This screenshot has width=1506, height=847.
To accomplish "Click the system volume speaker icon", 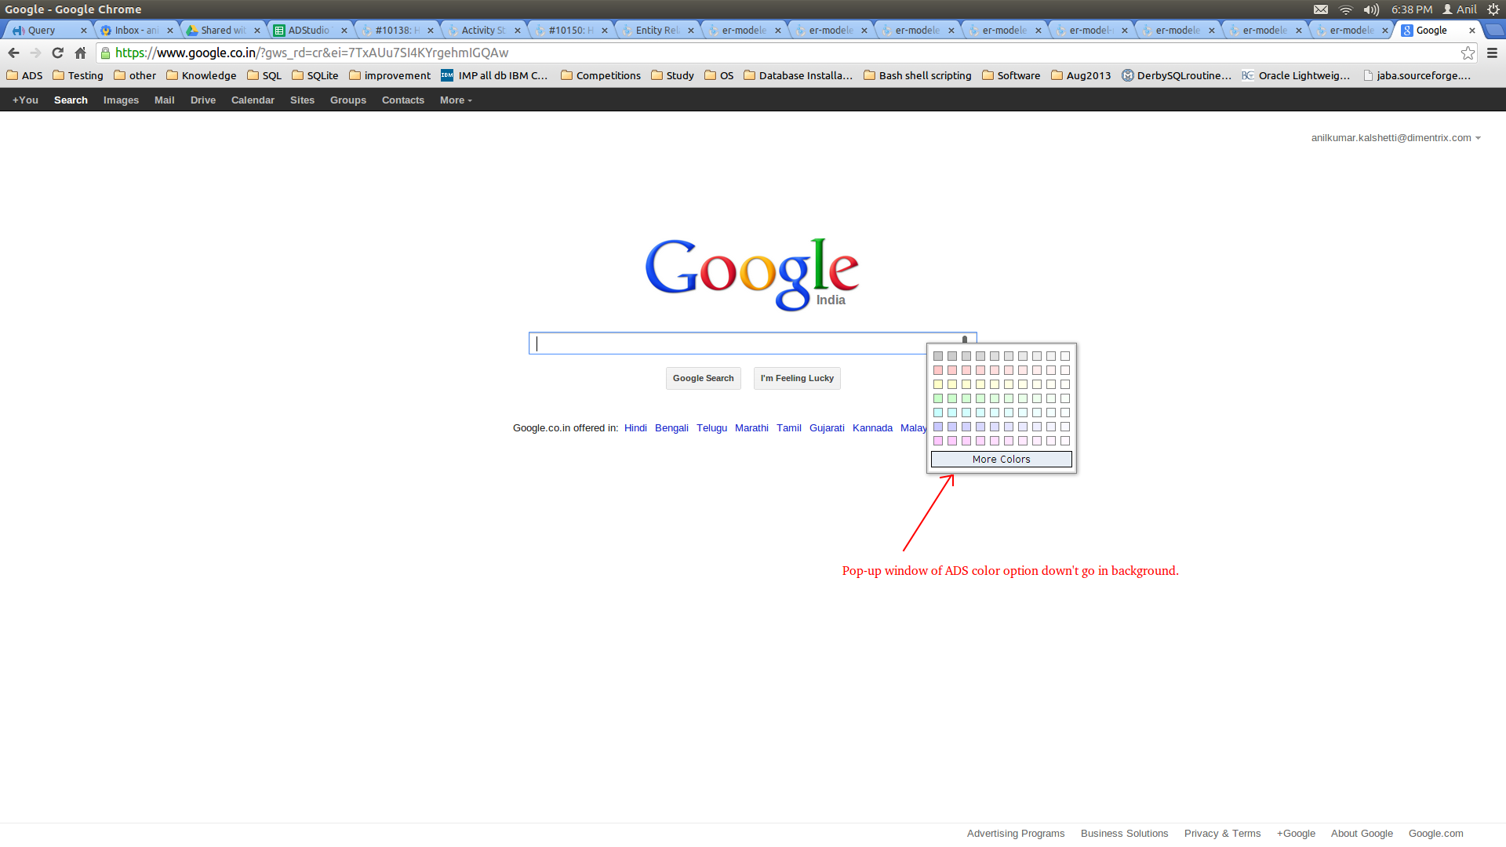I will tap(1370, 9).
